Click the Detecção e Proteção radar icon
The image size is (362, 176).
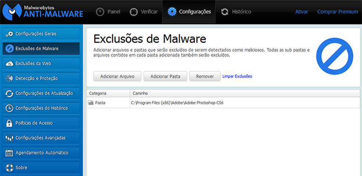(9, 78)
